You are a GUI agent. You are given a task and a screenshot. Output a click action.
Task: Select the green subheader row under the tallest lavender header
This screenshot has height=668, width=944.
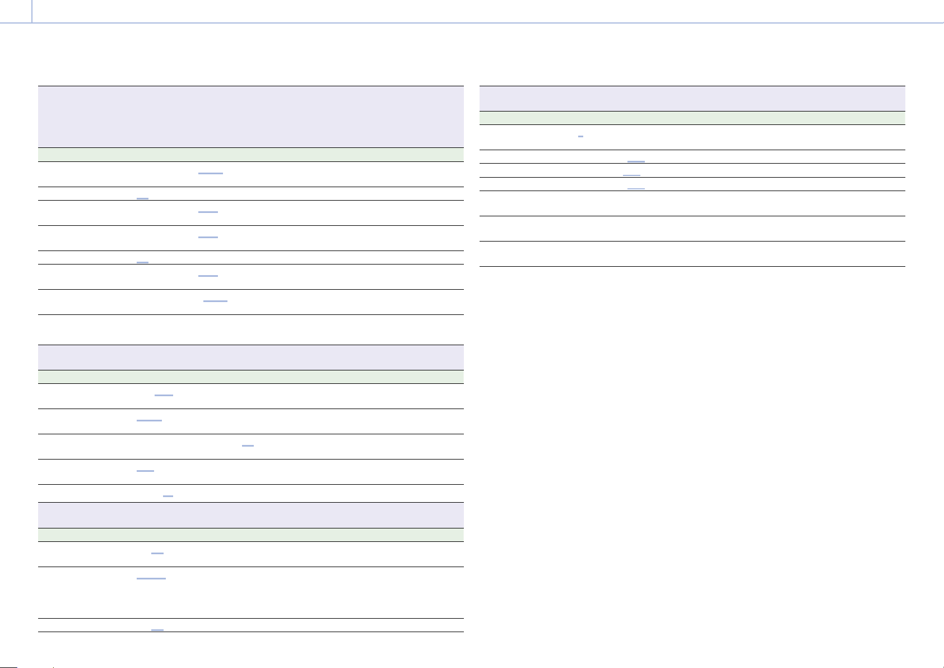coord(251,155)
